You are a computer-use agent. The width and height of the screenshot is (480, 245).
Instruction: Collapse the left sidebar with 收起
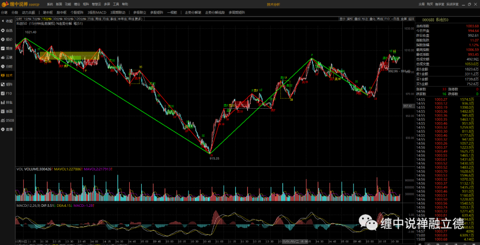point(7,21)
